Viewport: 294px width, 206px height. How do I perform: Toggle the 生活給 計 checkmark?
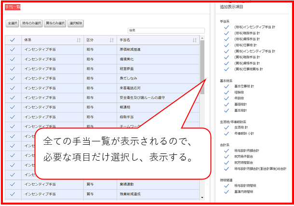click(226, 127)
